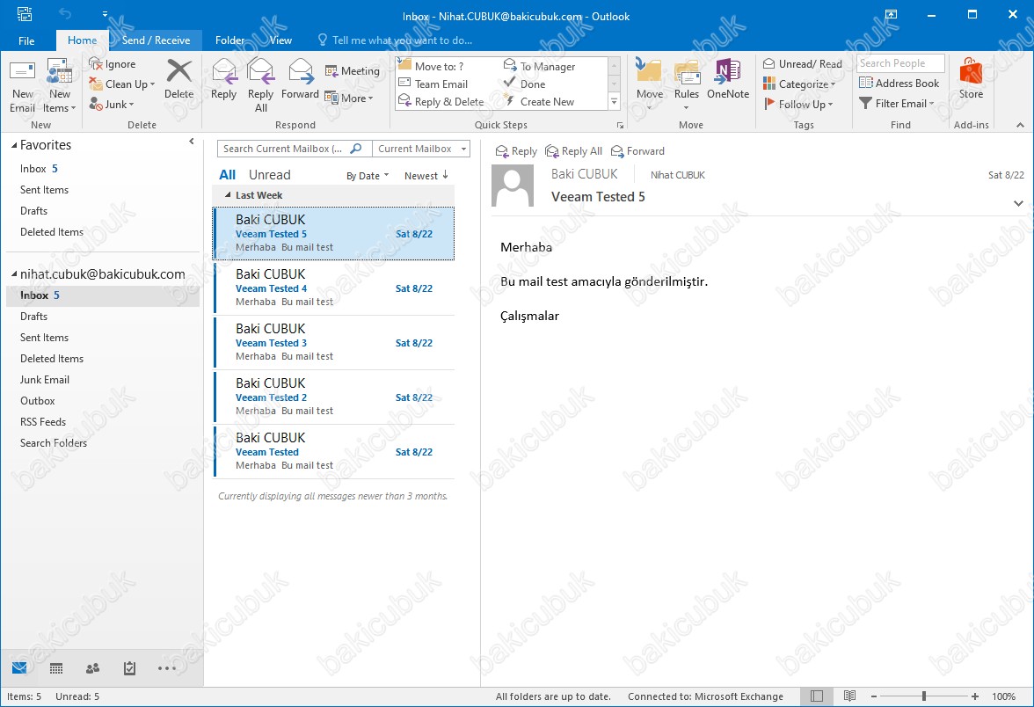The image size is (1034, 707).
Task: Show All messages filter
Action: [227, 175]
